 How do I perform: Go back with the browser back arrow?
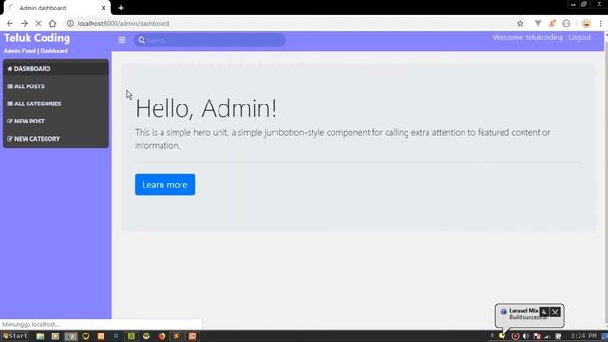(9, 23)
